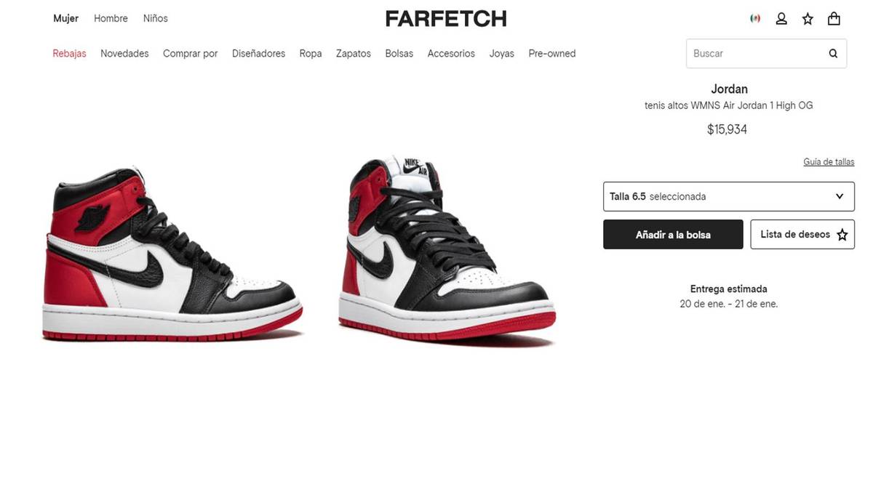Screen dimensions: 873x492
Task: Click the size selector chevron arrow
Action: click(840, 196)
